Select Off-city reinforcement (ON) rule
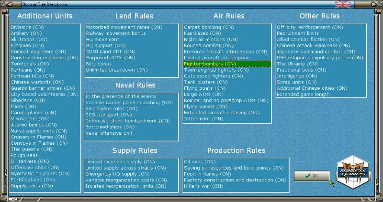The width and height of the screenshot is (383, 202). click(x=310, y=28)
